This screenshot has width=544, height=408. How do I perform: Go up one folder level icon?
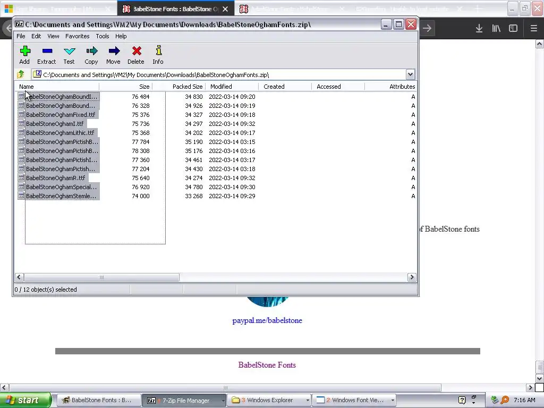pos(21,74)
